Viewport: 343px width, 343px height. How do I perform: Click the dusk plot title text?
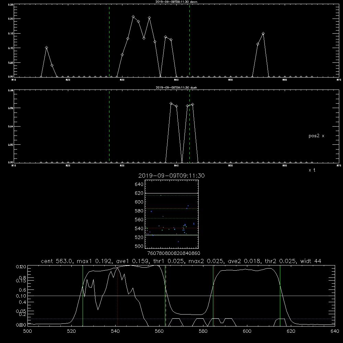[x=176, y=87]
